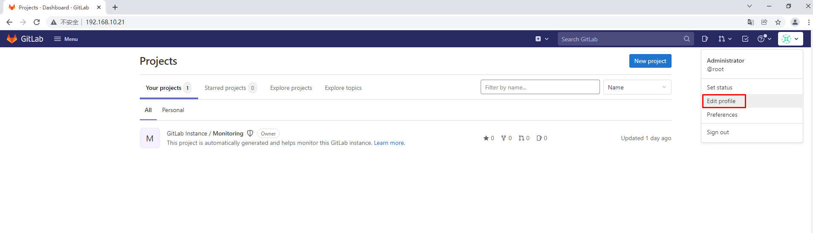Viewport: 813px width, 233px height.
Task: Choose Sign out from user menu
Action: 718,132
